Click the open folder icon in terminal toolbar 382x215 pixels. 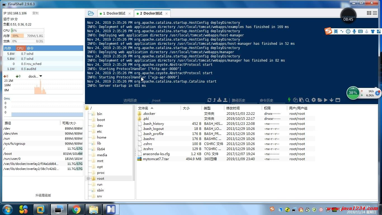click(320, 100)
